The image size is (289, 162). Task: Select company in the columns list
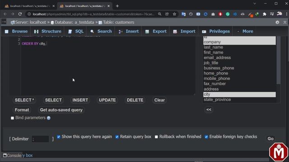click(x=240, y=42)
